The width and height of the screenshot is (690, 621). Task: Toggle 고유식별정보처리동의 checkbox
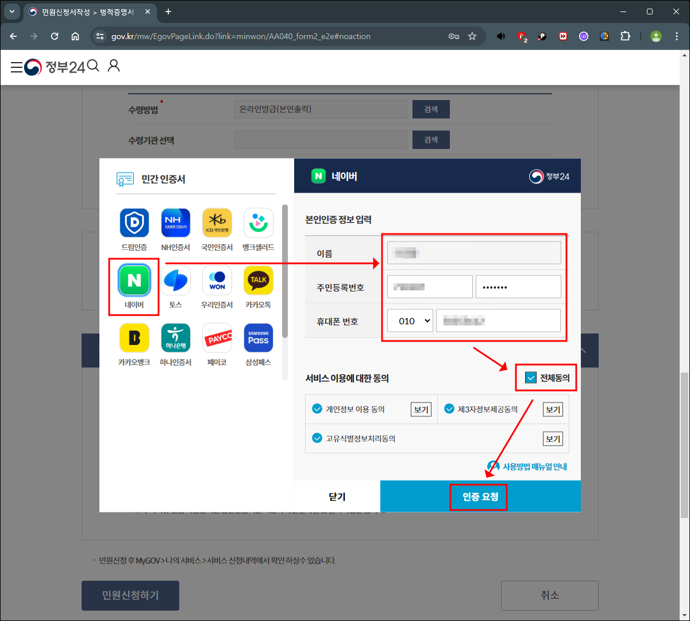tap(317, 438)
